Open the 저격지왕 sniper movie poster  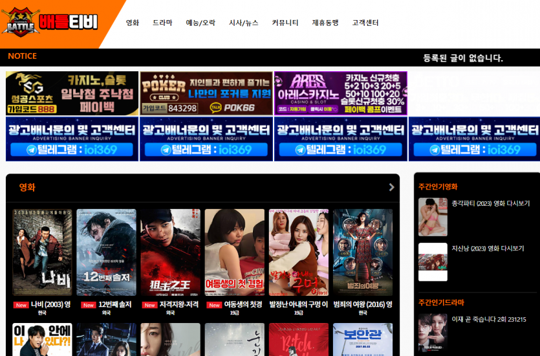coord(170,252)
